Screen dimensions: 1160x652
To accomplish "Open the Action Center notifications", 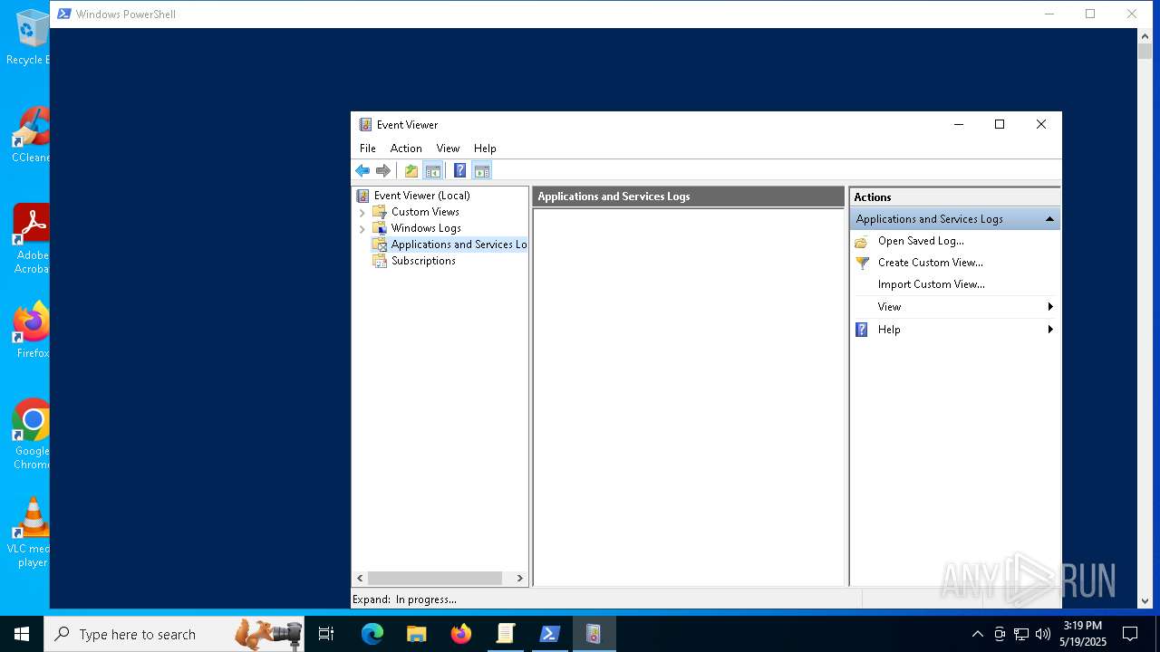I will (1130, 634).
